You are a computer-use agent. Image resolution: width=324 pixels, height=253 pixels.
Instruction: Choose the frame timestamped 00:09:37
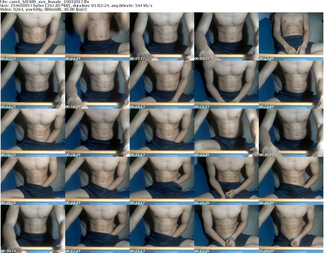click(x=227, y=36)
